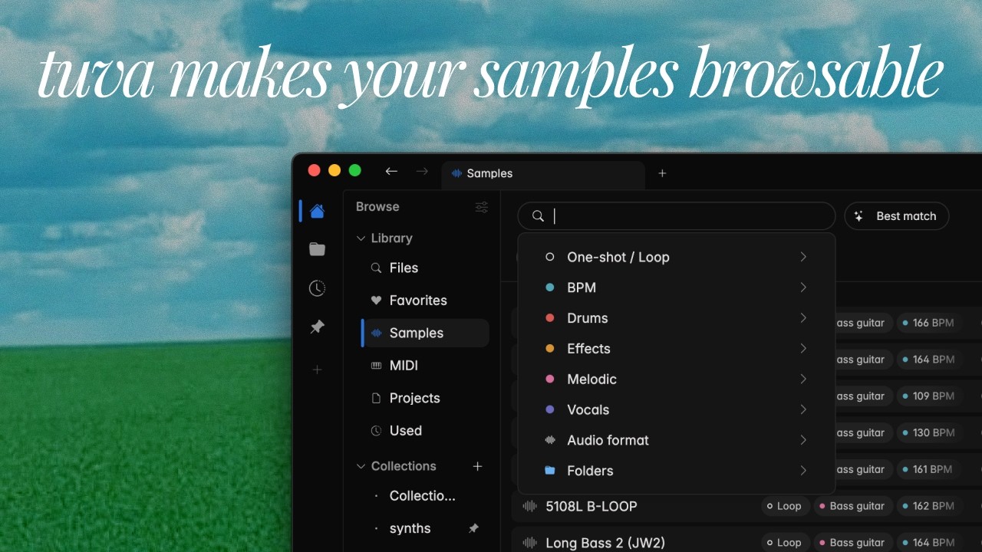This screenshot has width=982, height=552.
Task: Open the Home icon in the left rail
Action: pyautogui.click(x=317, y=211)
